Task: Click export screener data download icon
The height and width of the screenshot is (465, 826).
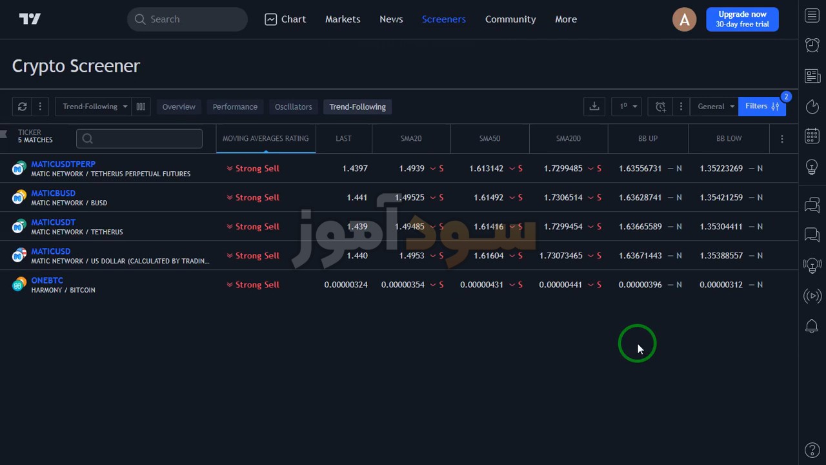Action: (594, 107)
